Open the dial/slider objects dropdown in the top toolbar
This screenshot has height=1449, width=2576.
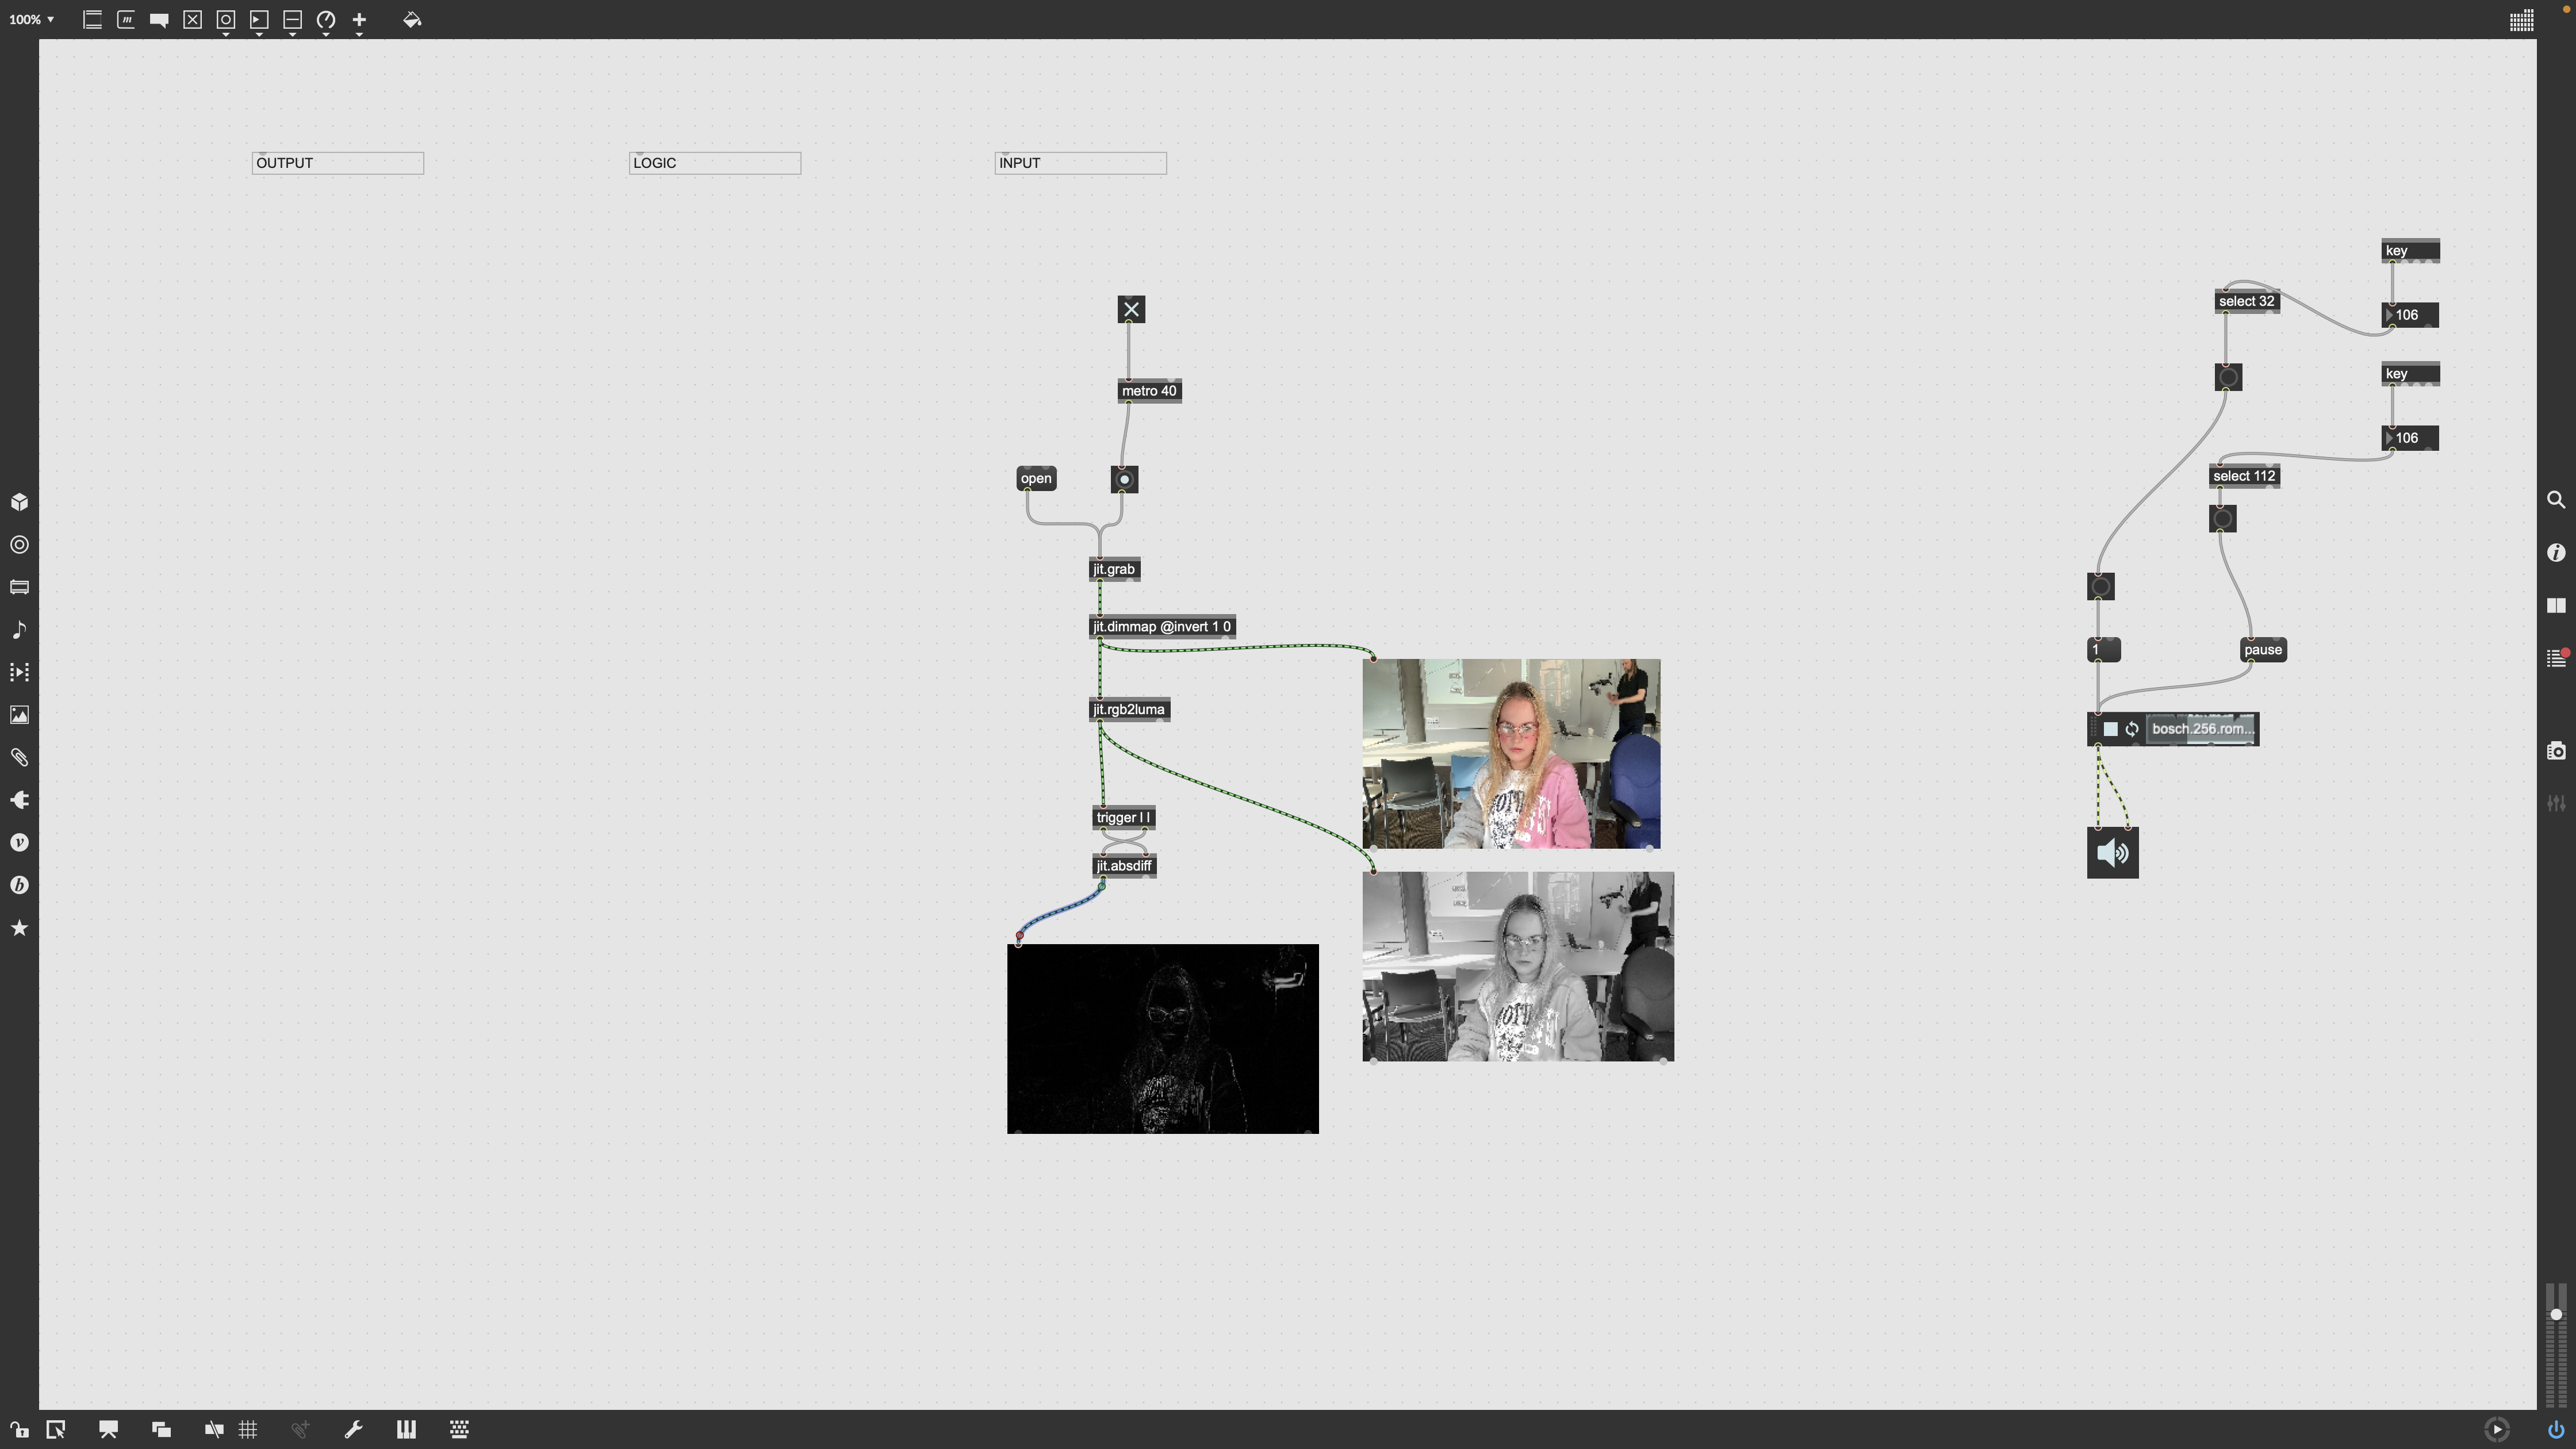[326, 20]
